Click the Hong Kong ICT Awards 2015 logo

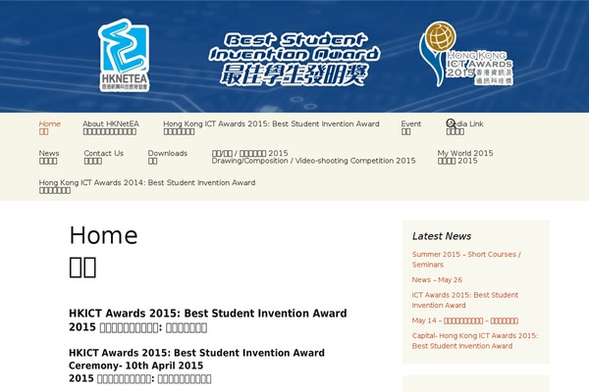pos(465,54)
